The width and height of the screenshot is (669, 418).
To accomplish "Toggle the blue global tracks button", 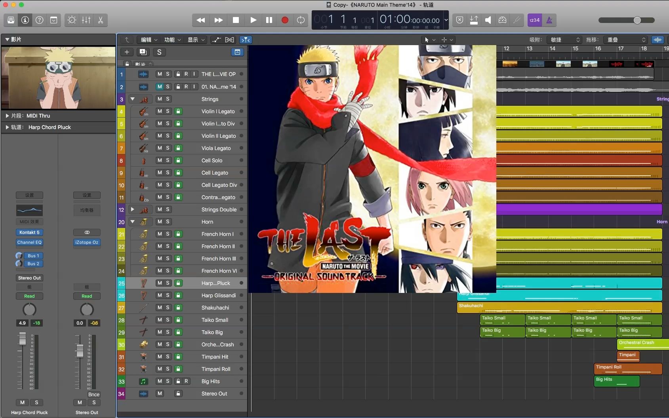I will pyautogui.click(x=237, y=52).
